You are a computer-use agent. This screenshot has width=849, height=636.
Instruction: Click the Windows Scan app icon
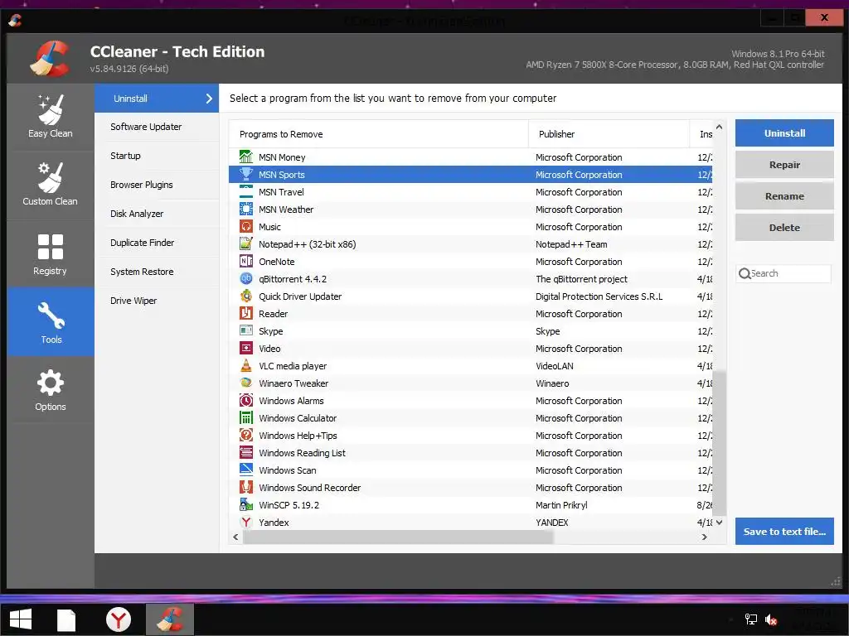(245, 470)
